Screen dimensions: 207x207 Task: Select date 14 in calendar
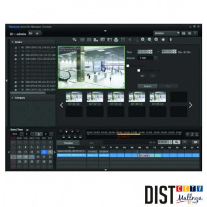44,152
